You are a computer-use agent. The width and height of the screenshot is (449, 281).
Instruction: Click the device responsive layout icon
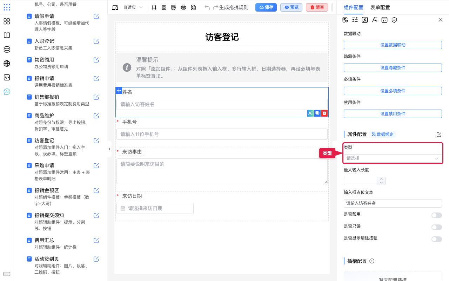click(x=115, y=7)
